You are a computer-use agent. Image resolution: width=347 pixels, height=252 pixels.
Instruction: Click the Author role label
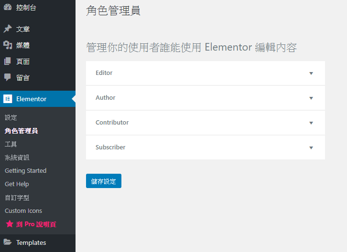[105, 97]
